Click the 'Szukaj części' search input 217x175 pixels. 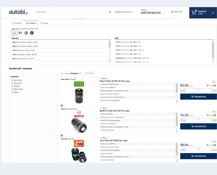(72, 12)
